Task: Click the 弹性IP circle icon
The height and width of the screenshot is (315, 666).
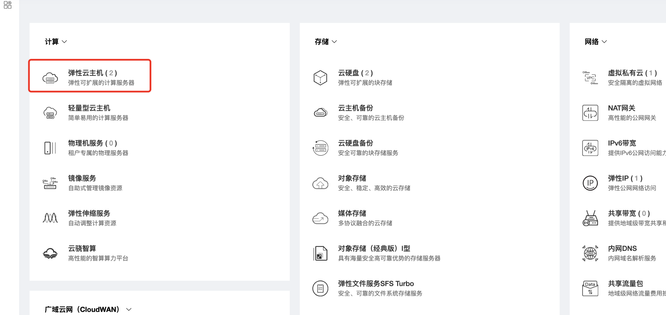Action: (590, 183)
